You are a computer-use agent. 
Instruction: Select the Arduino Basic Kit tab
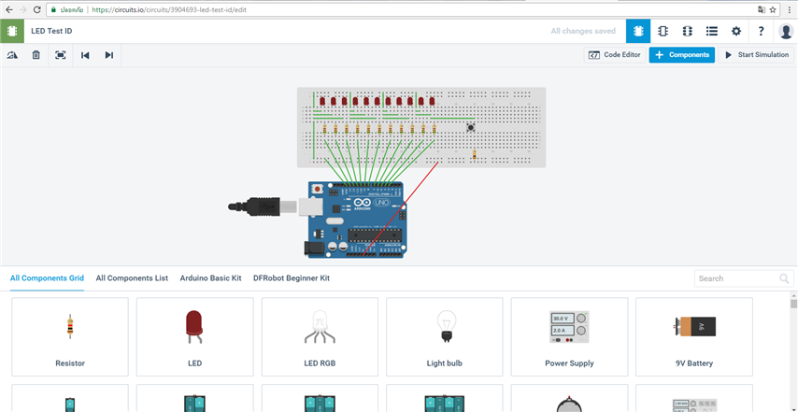point(210,278)
